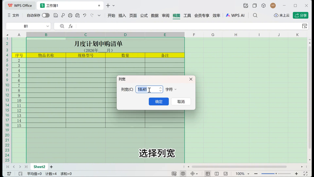Click the WPS AI icon
Image resolution: width=314 pixels, height=177 pixels.
[235, 15]
